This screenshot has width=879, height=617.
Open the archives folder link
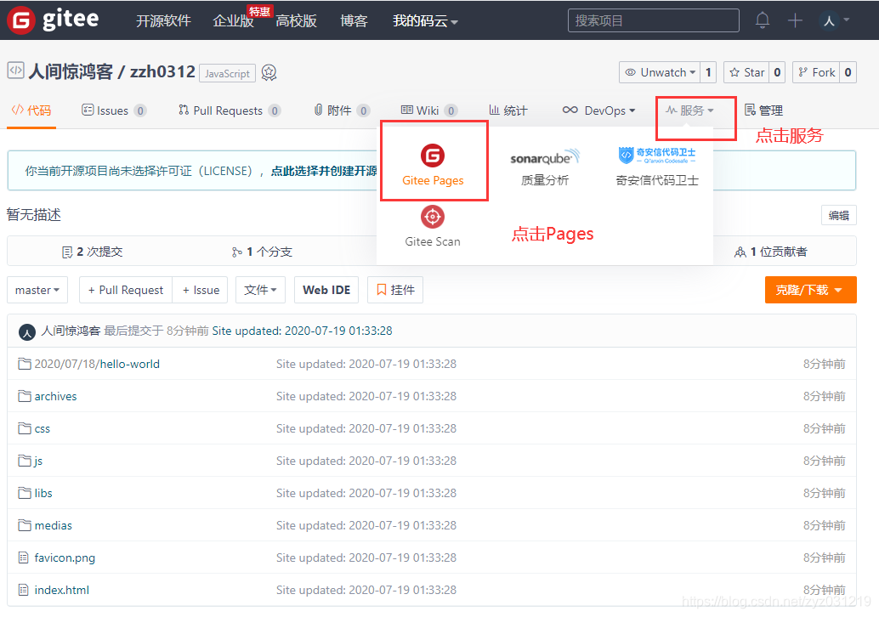(55, 396)
